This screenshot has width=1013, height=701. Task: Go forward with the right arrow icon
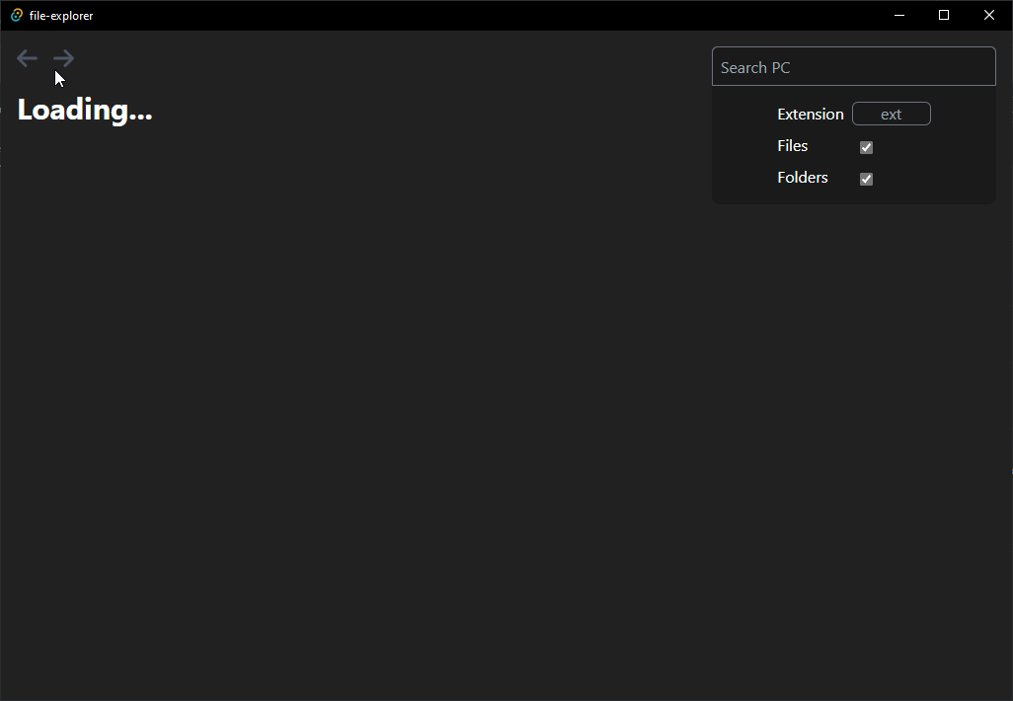tap(64, 58)
